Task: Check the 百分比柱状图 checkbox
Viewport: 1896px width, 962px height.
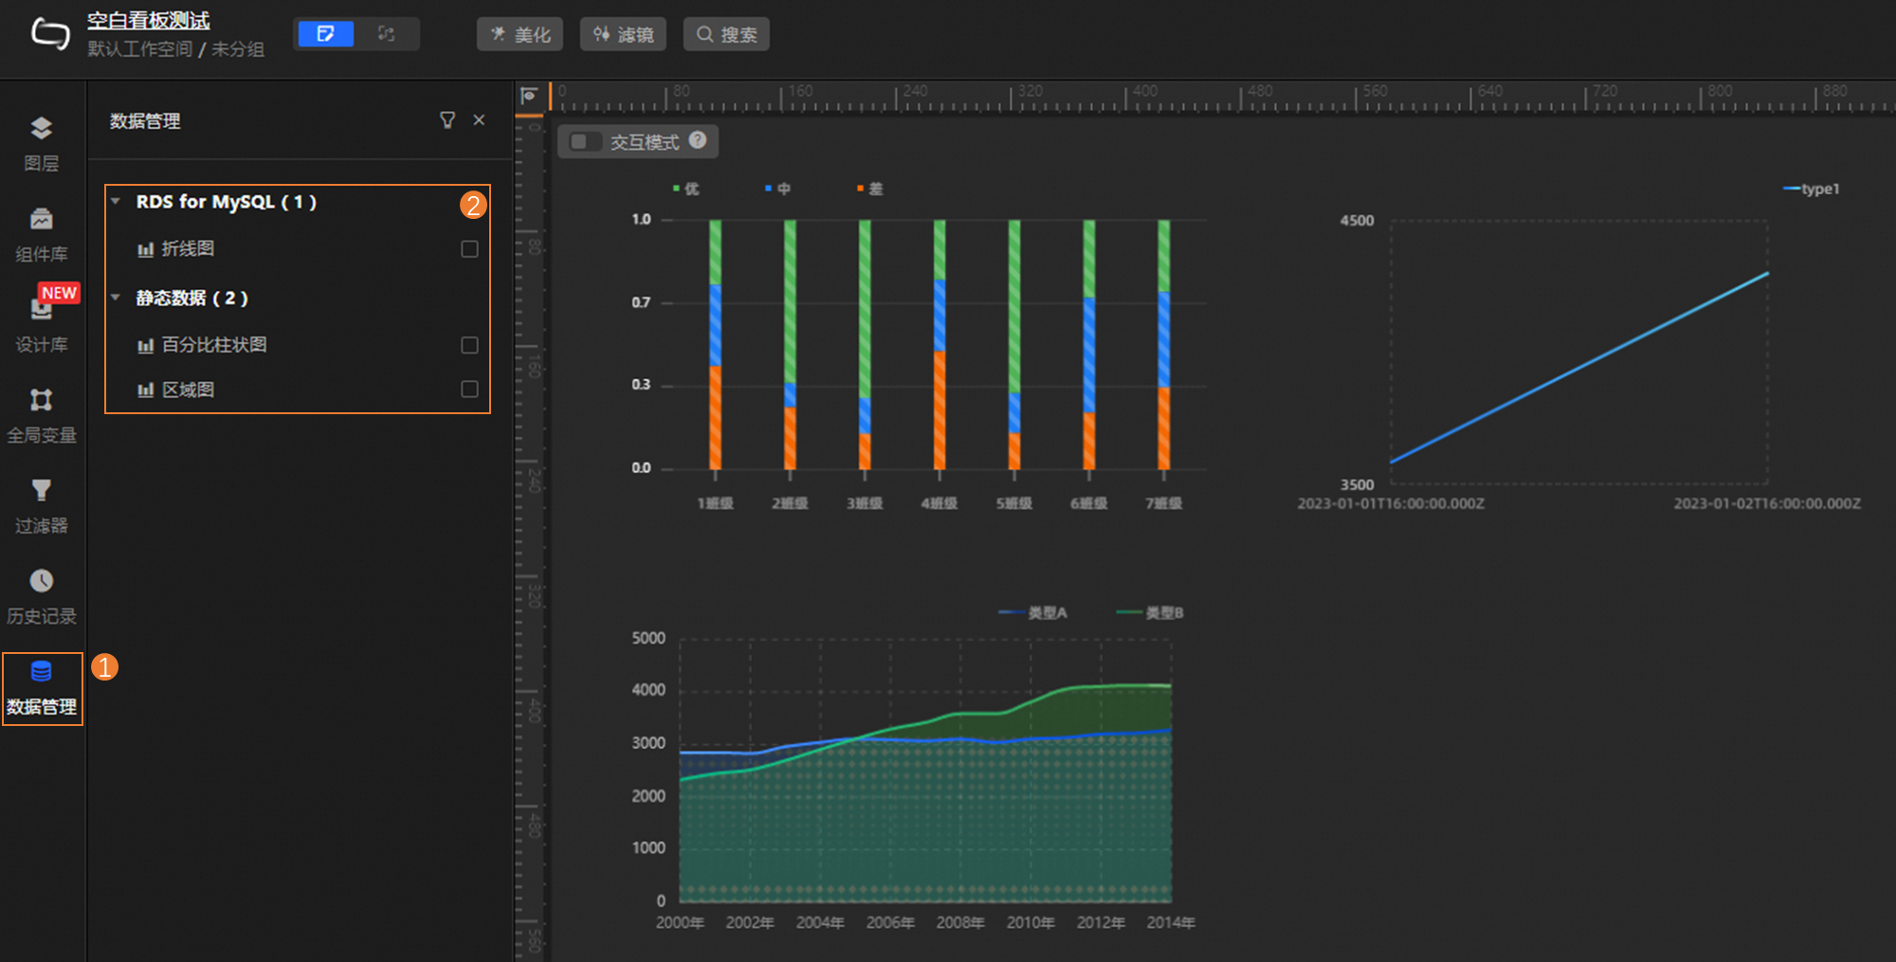Action: (x=468, y=345)
